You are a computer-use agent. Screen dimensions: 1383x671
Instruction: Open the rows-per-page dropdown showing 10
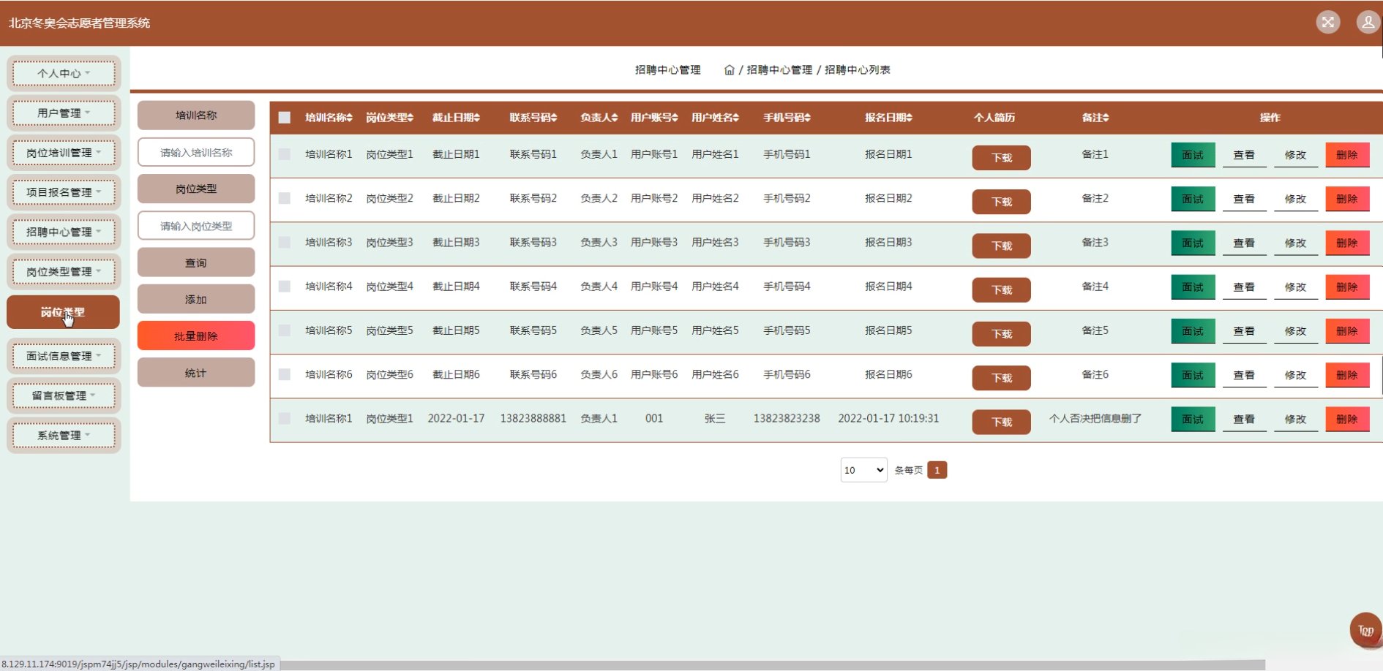863,470
